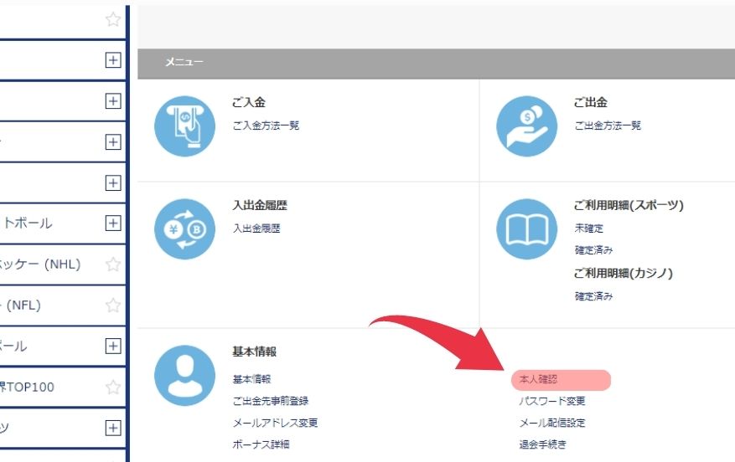Click the ご入金 heading
The image size is (735, 462).
249,102
